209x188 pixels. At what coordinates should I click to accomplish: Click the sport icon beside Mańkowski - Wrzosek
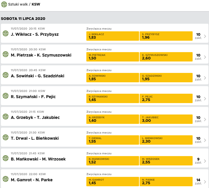pos(5,158)
